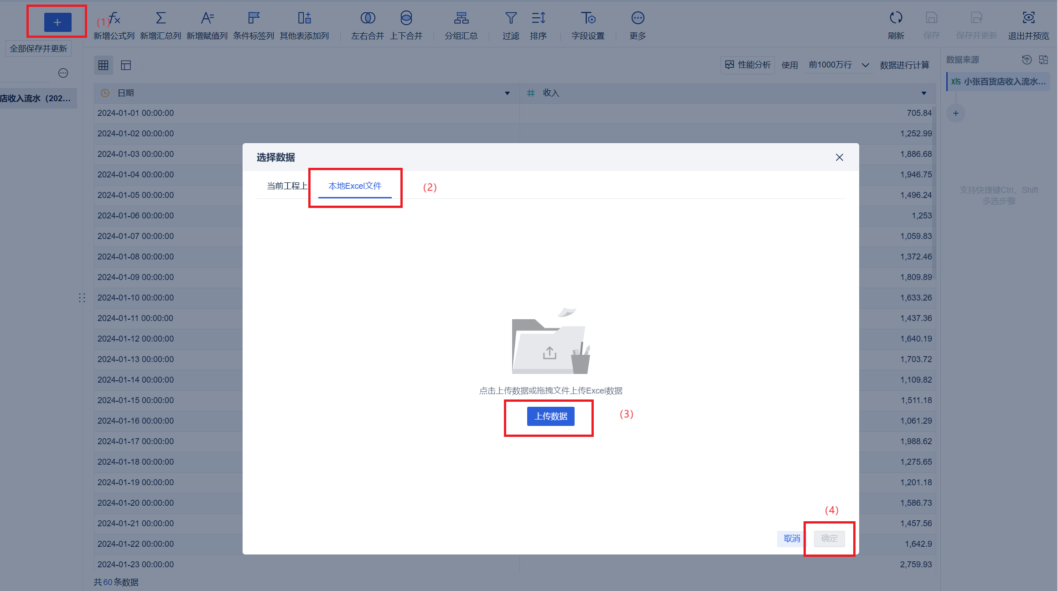Open the 前1000万行 row limit dropdown
The image size is (1058, 591).
[839, 65]
